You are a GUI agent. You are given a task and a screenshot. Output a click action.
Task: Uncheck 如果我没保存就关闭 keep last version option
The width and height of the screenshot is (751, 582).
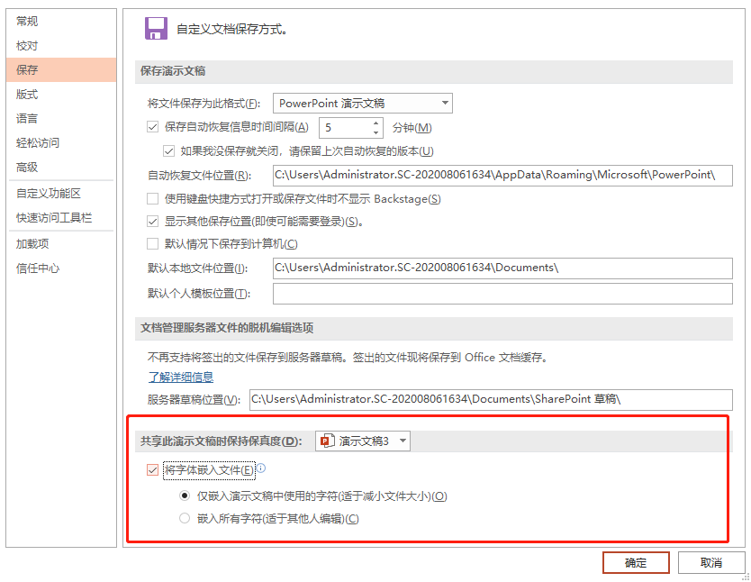[x=168, y=151]
